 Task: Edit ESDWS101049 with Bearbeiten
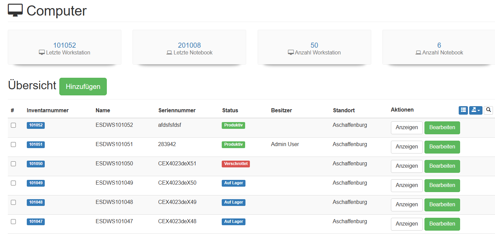442,185
